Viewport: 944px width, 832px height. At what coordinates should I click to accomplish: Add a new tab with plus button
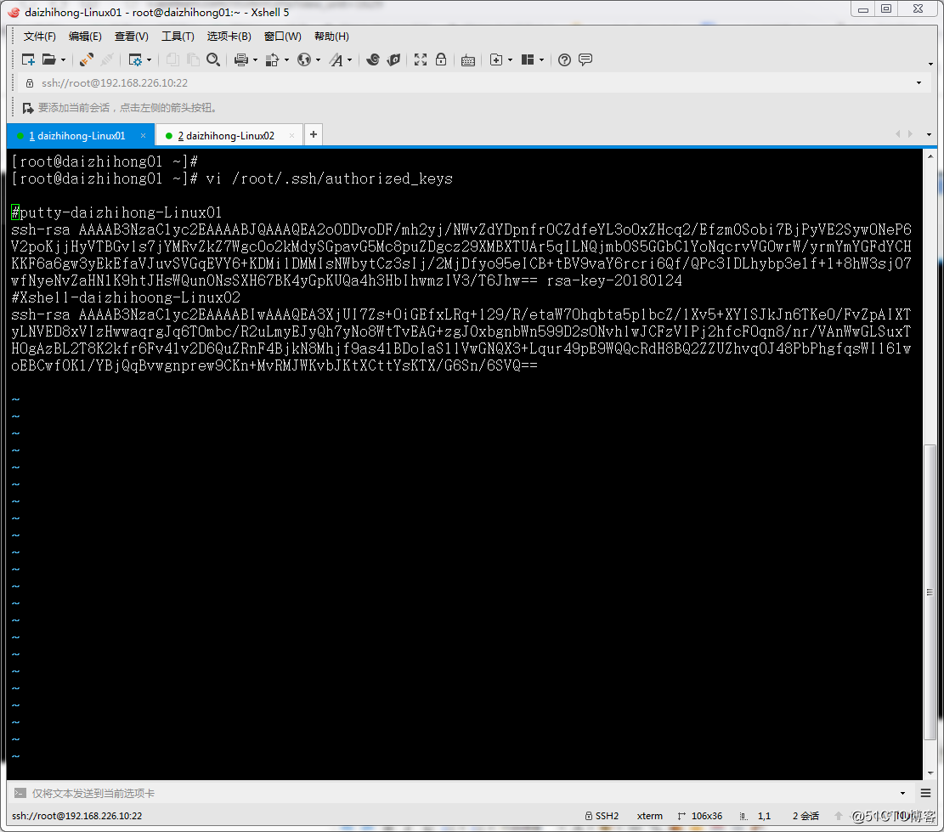point(313,135)
